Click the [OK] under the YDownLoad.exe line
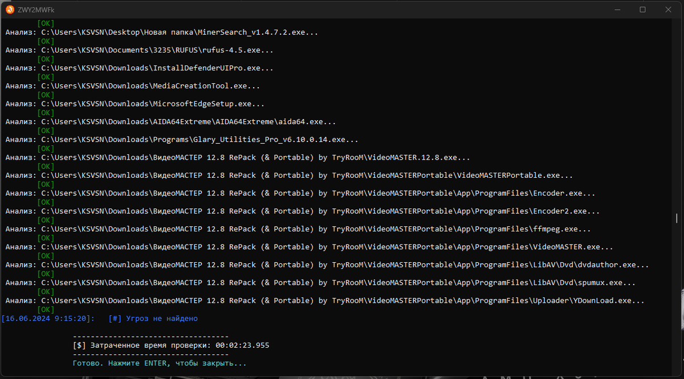The height and width of the screenshot is (379, 684). (x=46, y=309)
